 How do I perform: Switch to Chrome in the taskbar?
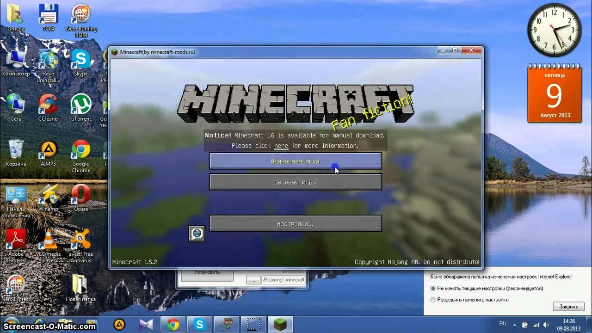pyautogui.click(x=173, y=324)
